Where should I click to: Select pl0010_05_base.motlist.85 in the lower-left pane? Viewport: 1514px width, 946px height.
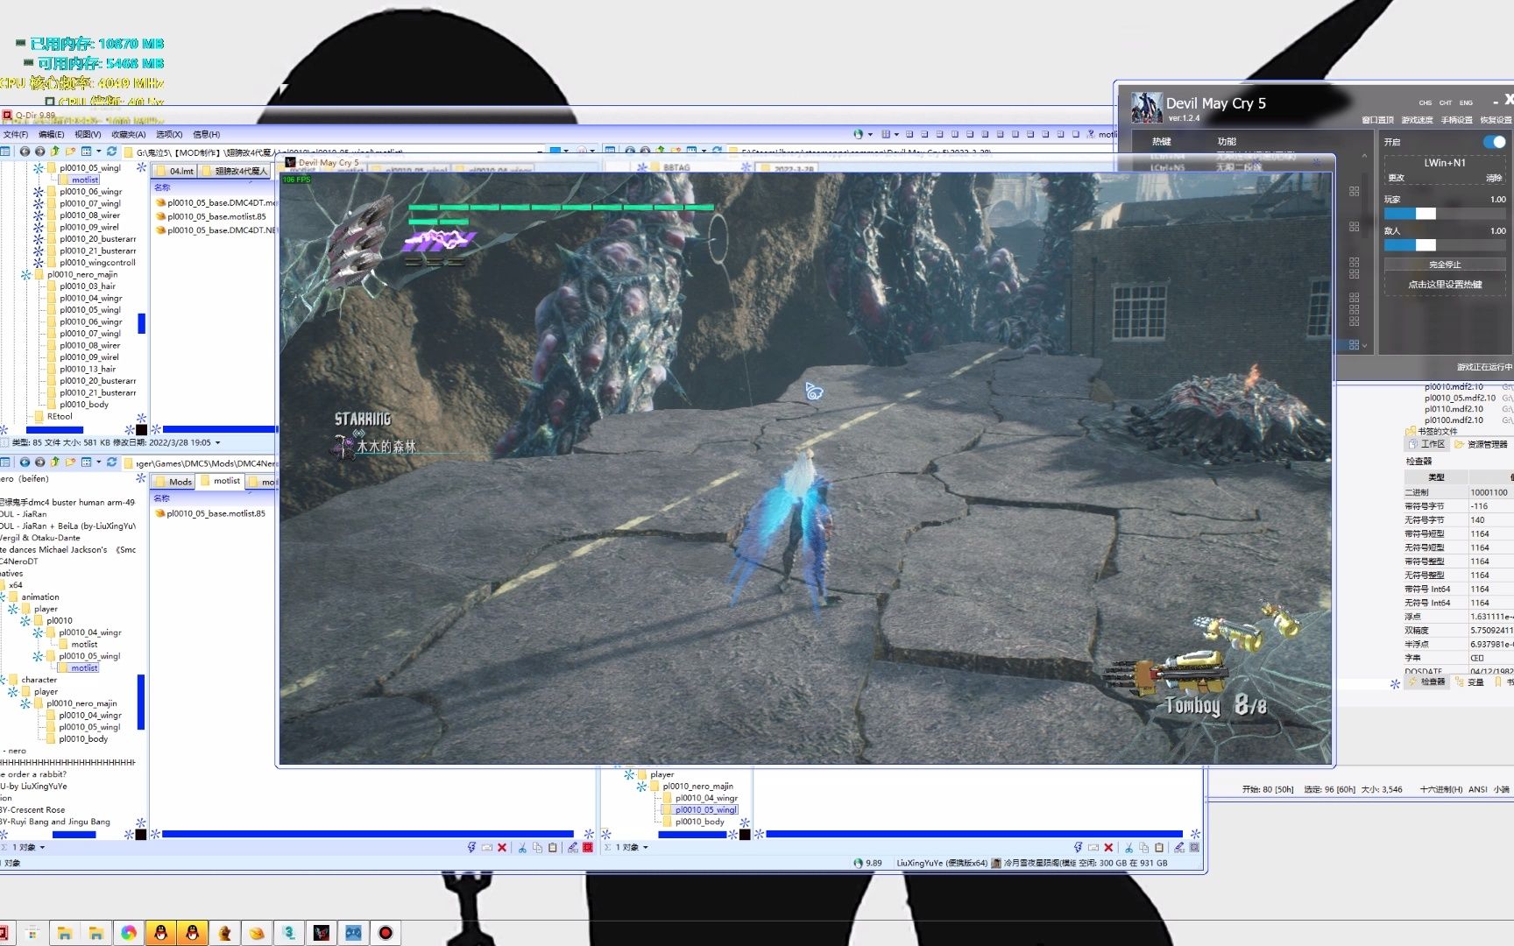coord(210,513)
